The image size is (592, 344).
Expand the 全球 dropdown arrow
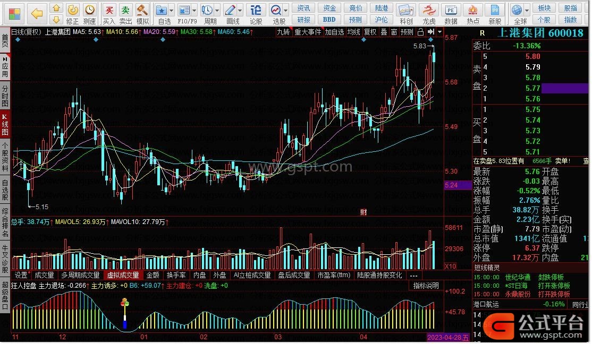point(528,11)
